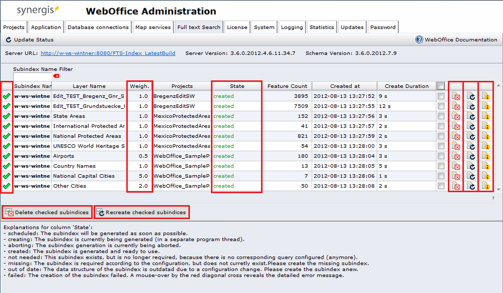Delete the State Areas subindex
The width and height of the screenshot is (503, 293).
pyautogui.click(x=456, y=116)
